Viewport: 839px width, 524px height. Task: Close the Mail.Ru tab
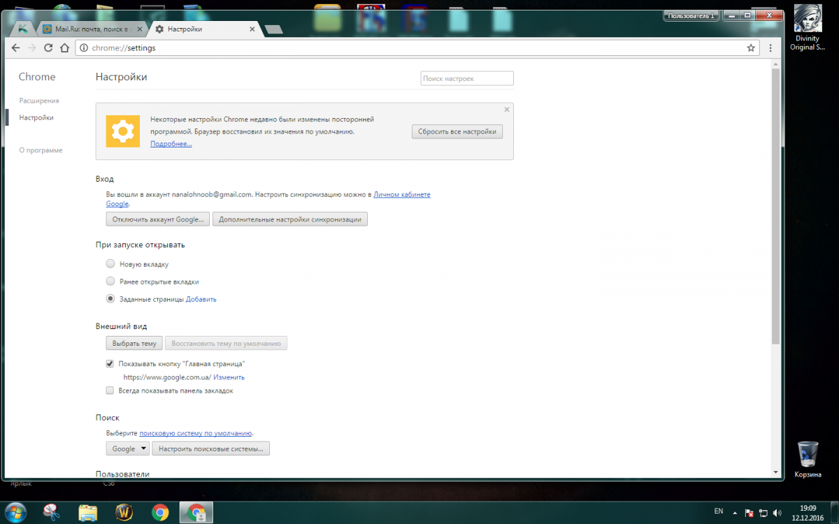coord(139,29)
